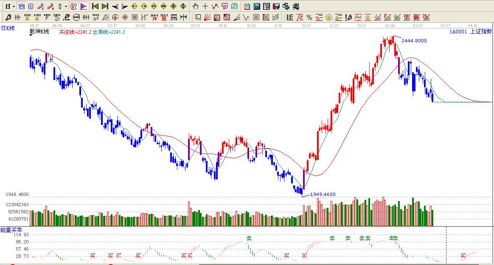The height and width of the screenshot is (265, 494).
Task: Toggle the red squiggle pattern button
Action: pyautogui.click(x=50, y=6)
